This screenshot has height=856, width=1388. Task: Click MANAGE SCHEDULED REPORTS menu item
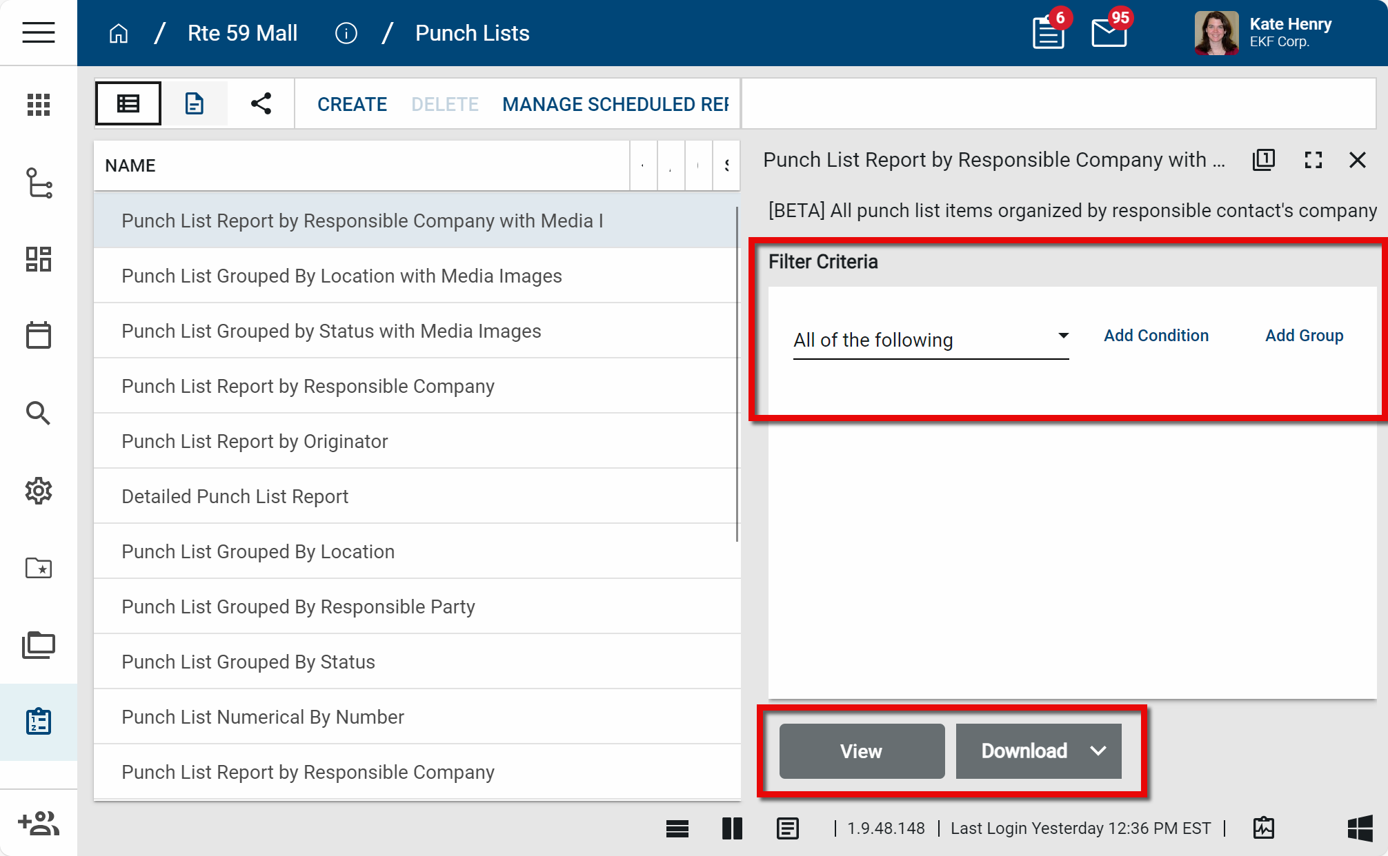(615, 104)
